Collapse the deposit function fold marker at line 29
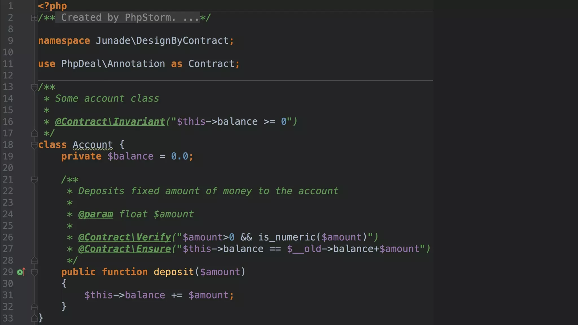Image resolution: width=578 pixels, height=325 pixels. coord(34,272)
